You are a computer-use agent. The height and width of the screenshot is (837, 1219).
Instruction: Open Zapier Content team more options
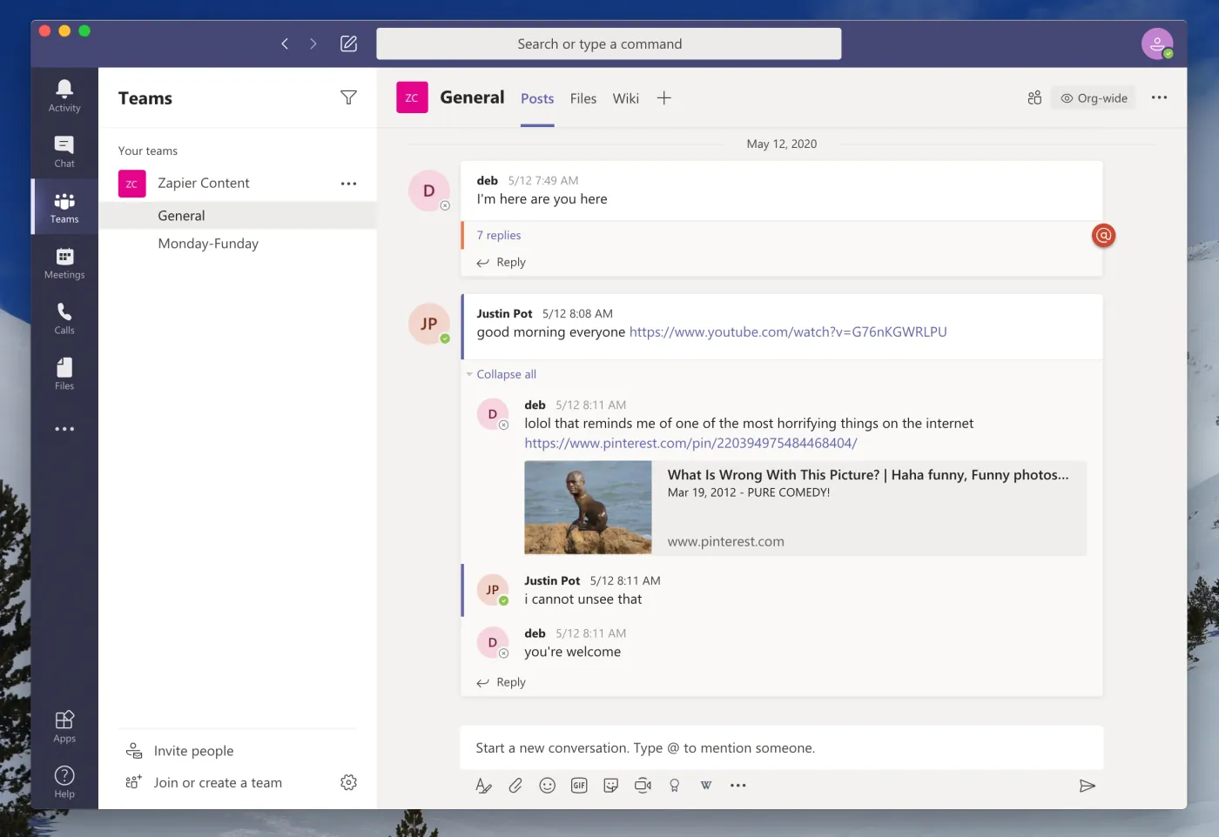(348, 184)
